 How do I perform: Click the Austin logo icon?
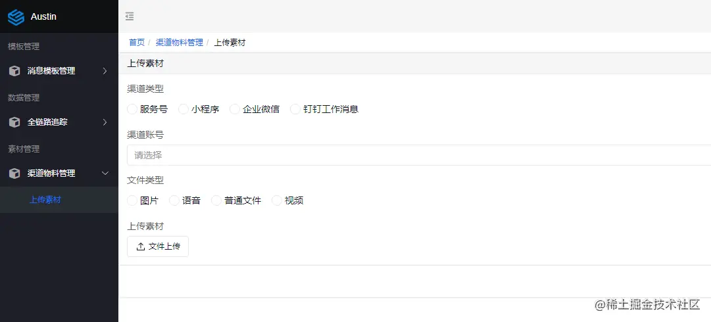[x=16, y=16]
